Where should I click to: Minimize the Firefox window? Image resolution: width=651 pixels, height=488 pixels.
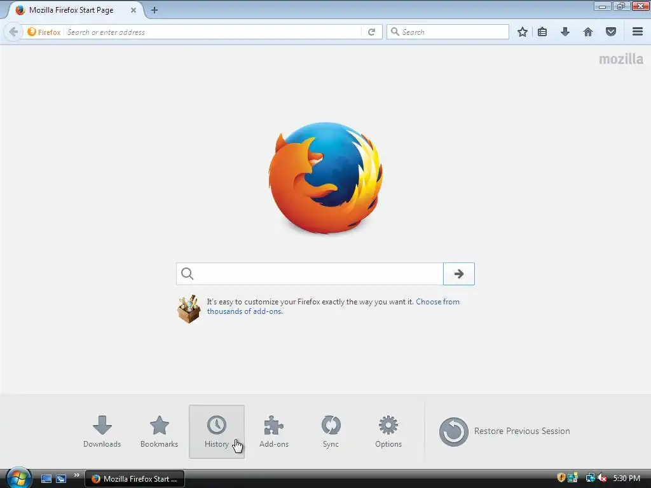(603, 6)
